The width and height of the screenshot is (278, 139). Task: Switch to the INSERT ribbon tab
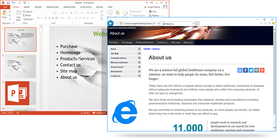(27, 7)
